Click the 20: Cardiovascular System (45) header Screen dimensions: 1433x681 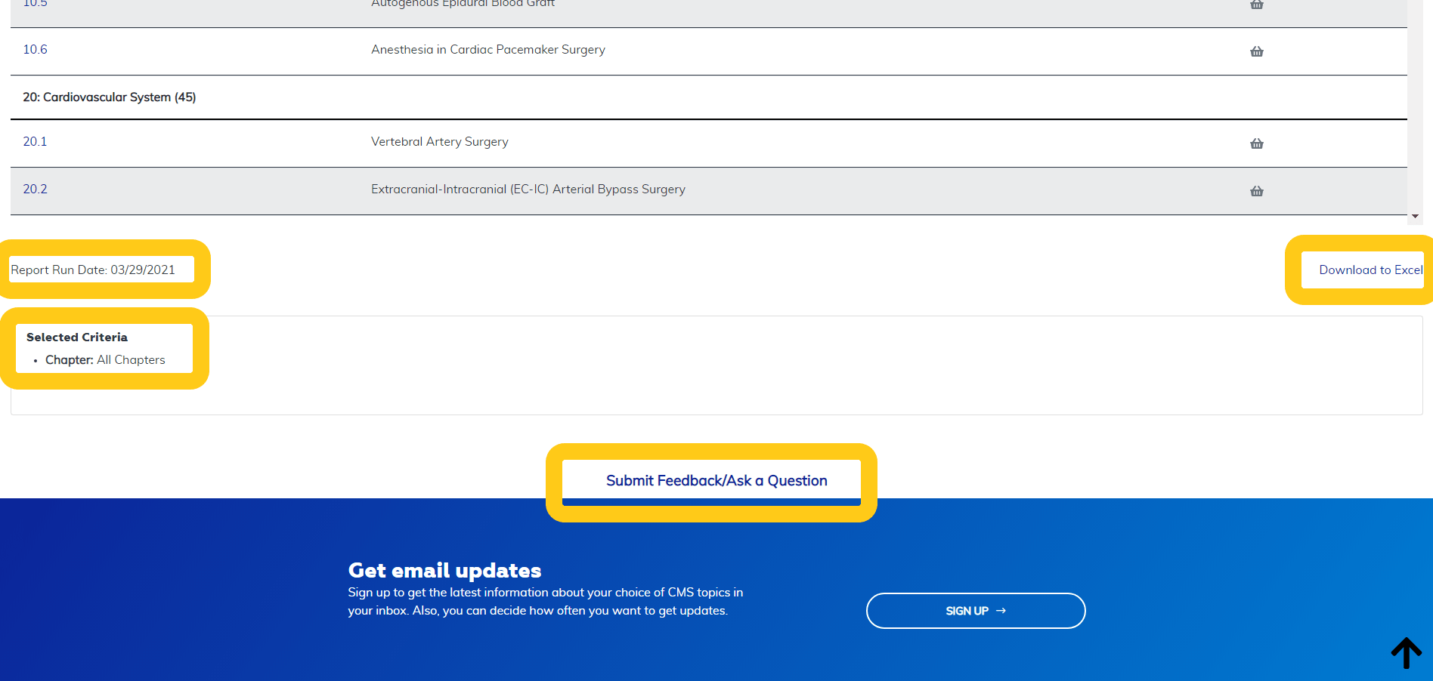[110, 97]
